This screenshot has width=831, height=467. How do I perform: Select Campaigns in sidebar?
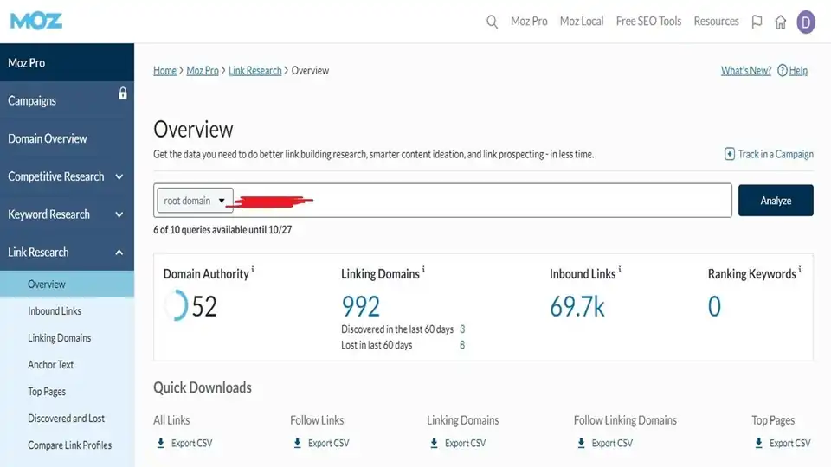pyautogui.click(x=67, y=100)
